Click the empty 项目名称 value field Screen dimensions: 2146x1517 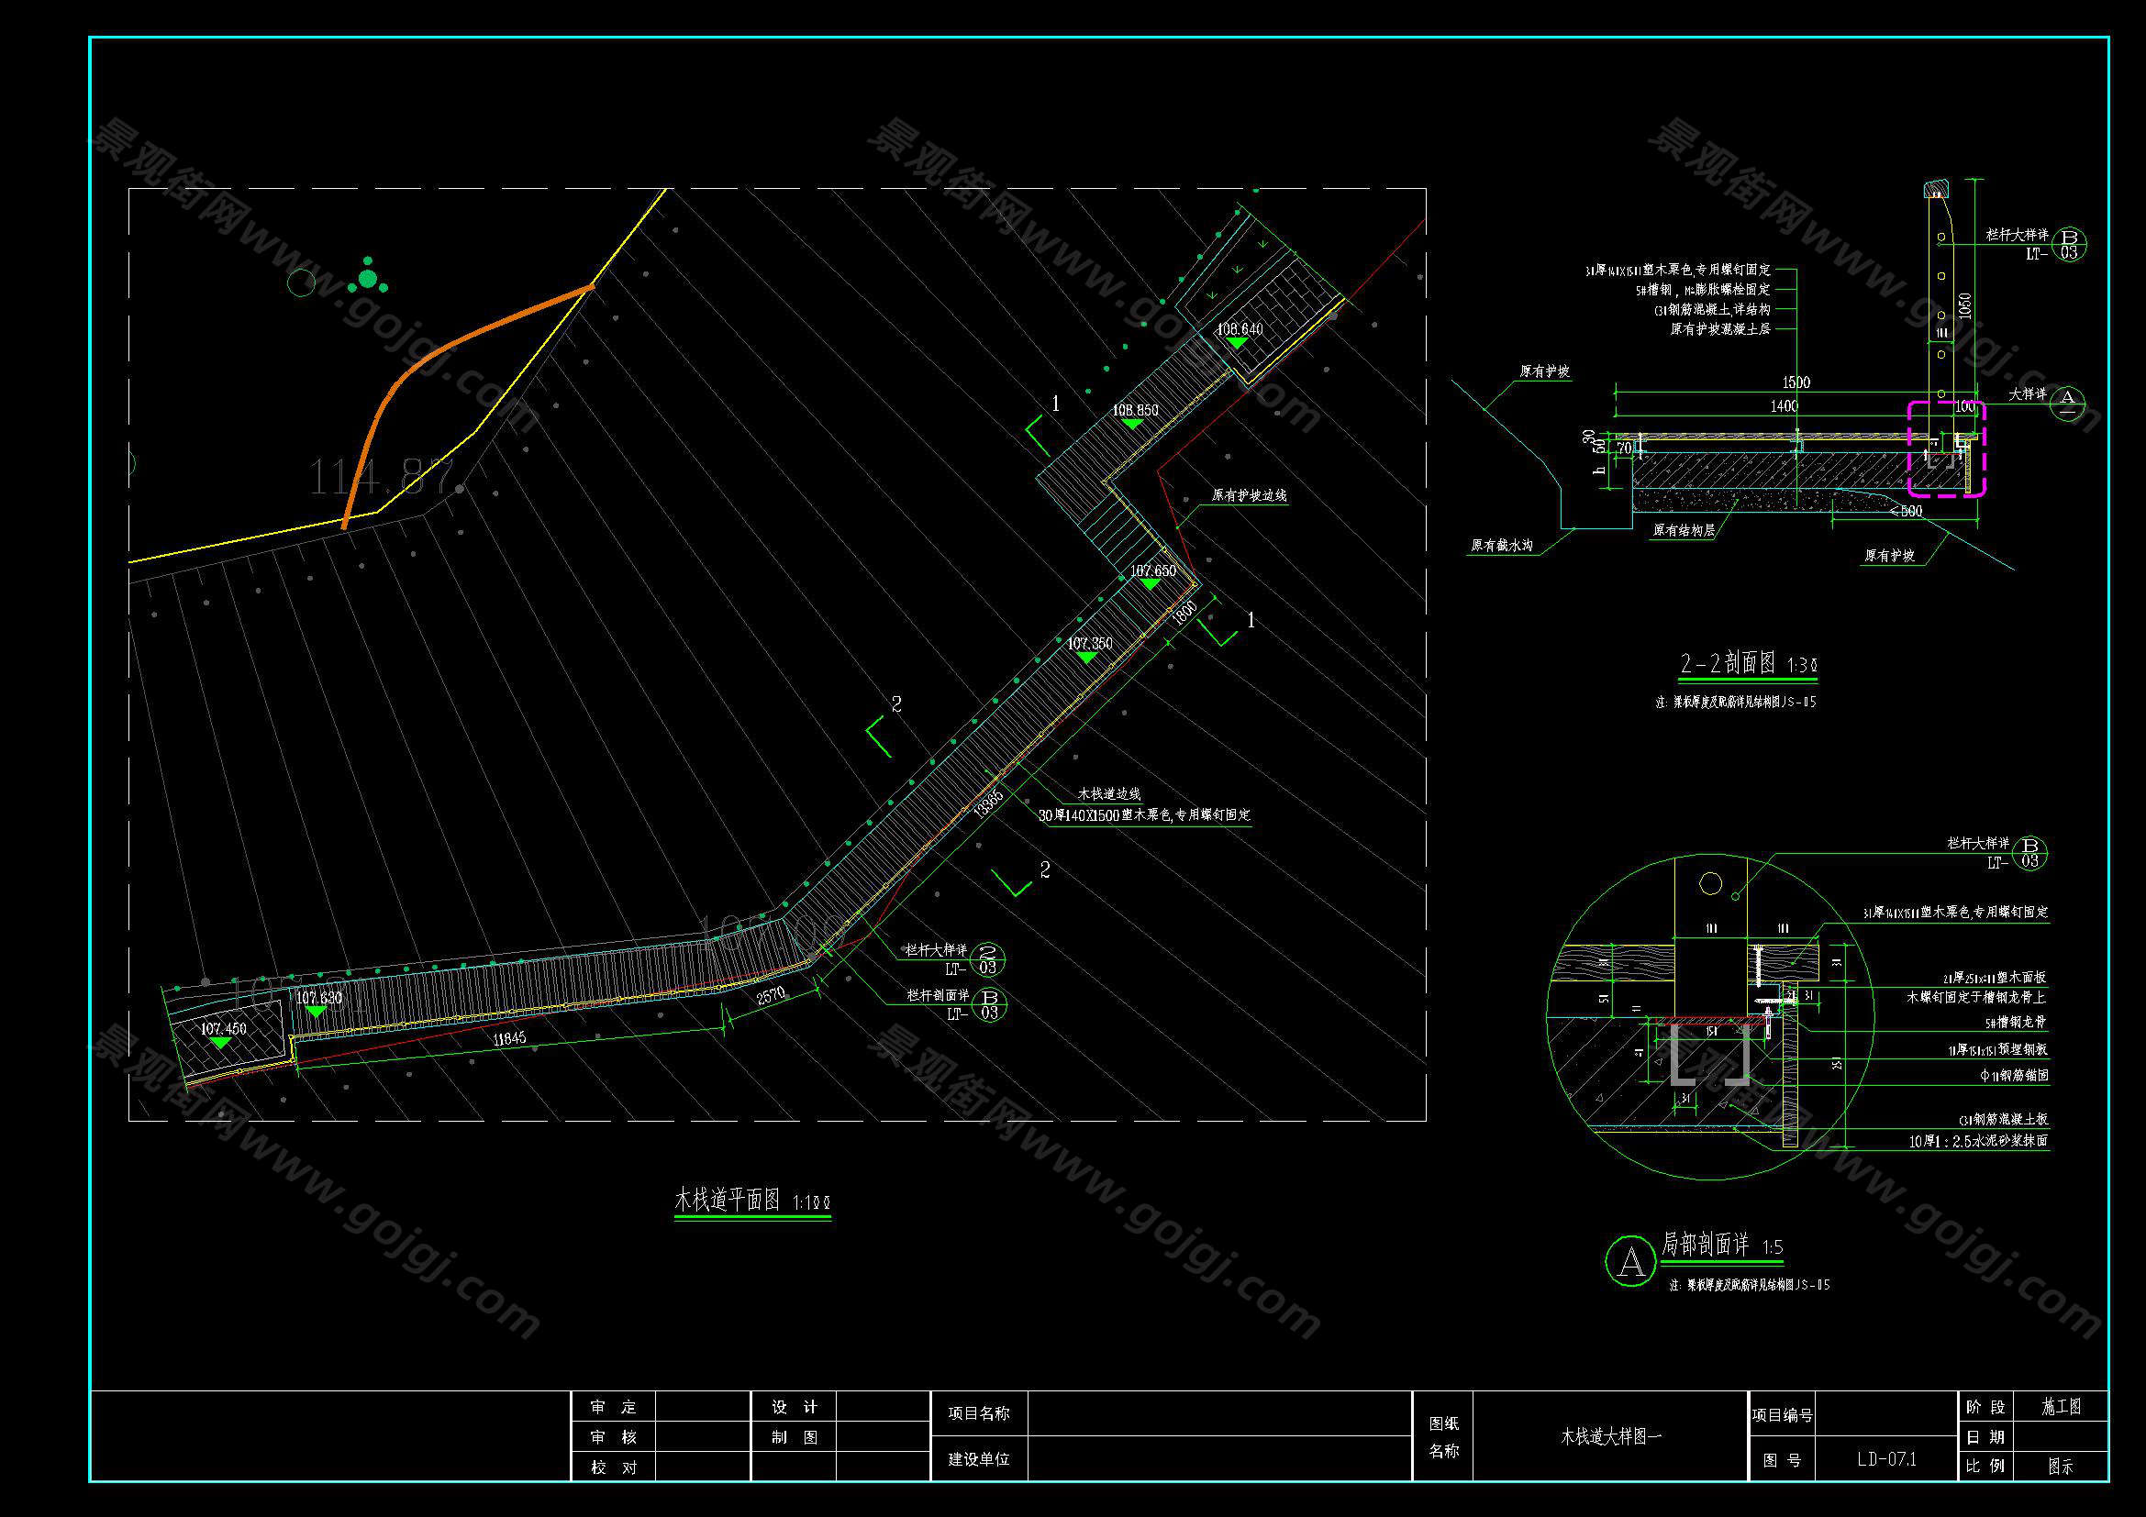[x=1218, y=1413]
